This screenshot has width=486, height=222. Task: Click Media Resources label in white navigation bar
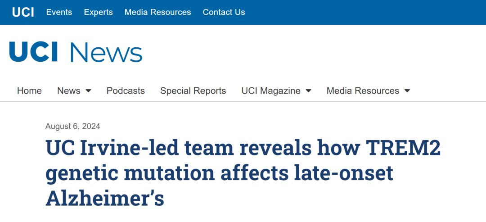coord(363,91)
